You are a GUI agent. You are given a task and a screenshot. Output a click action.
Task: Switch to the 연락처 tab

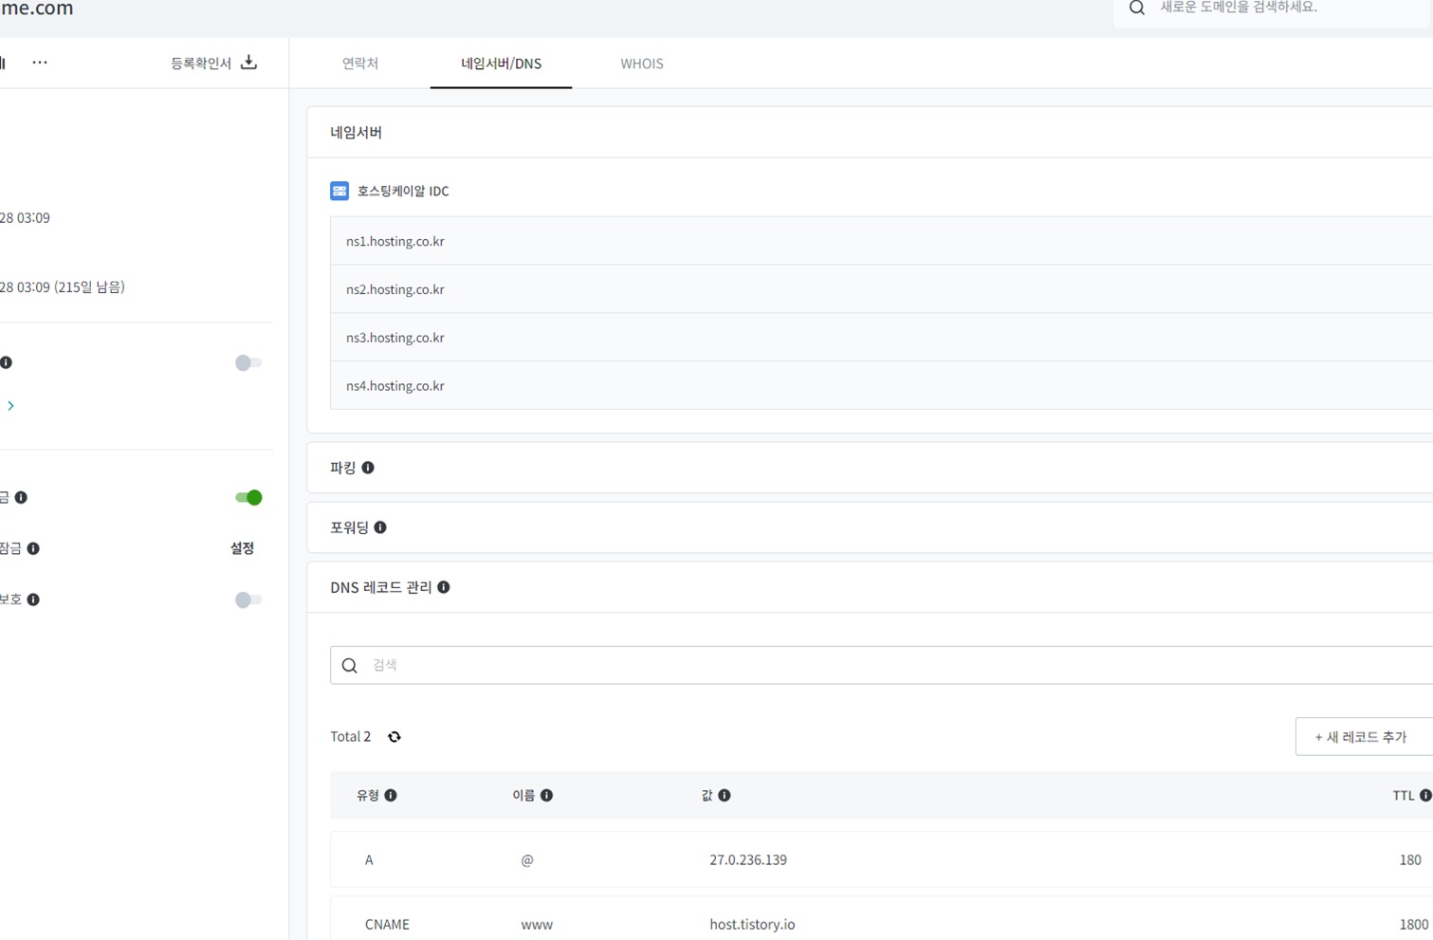pos(360,64)
